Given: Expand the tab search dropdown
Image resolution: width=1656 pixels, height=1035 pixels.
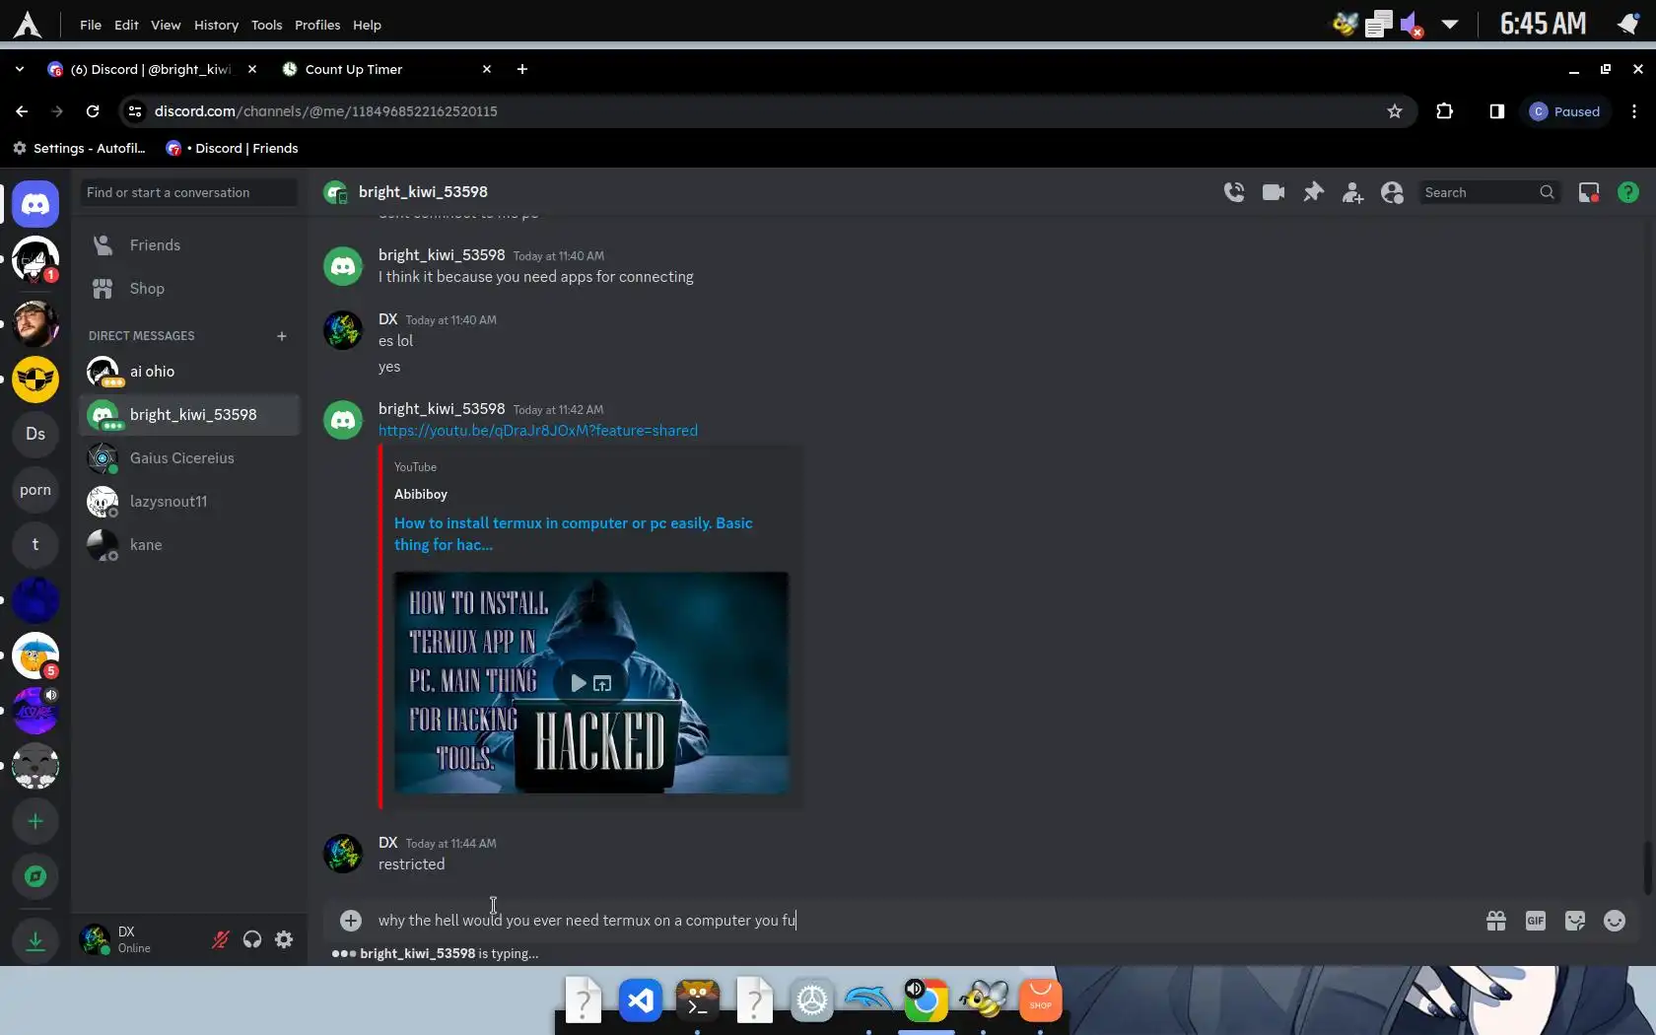Looking at the screenshot, I should pyautogui.click(x=20, y=69).
